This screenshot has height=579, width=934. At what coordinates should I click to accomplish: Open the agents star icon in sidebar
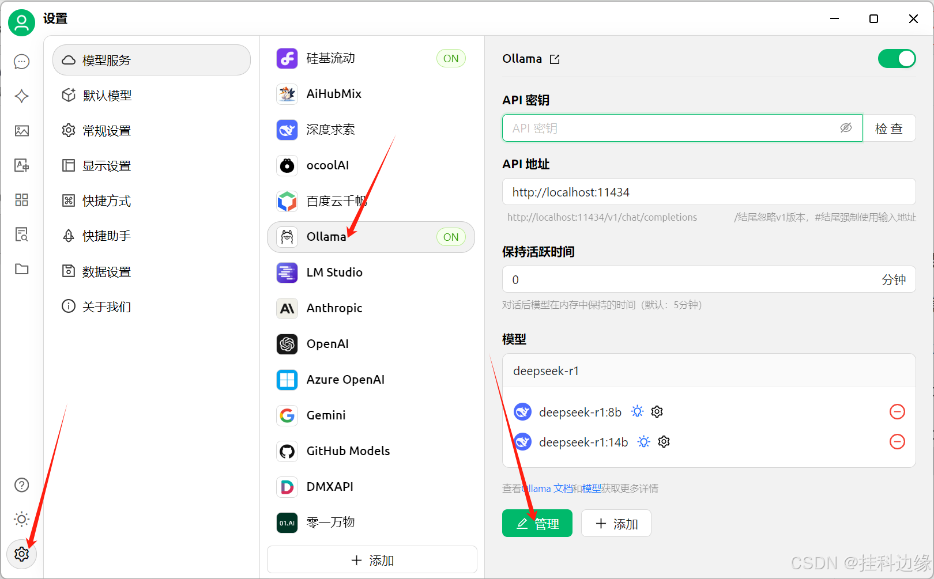pyautogui.click(x=22, y=96)
